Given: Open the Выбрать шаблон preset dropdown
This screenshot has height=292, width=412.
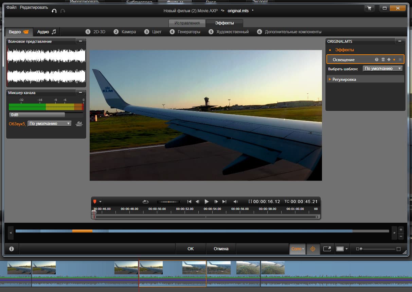Looking at the screenshot, I should point(383,69).
